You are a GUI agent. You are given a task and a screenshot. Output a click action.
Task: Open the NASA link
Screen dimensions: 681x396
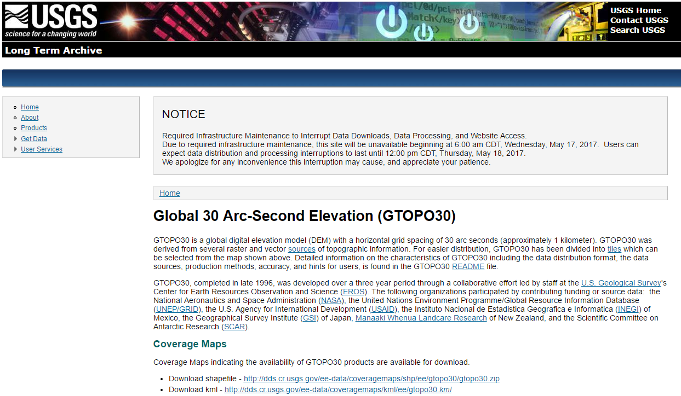[x=331, y=300]
